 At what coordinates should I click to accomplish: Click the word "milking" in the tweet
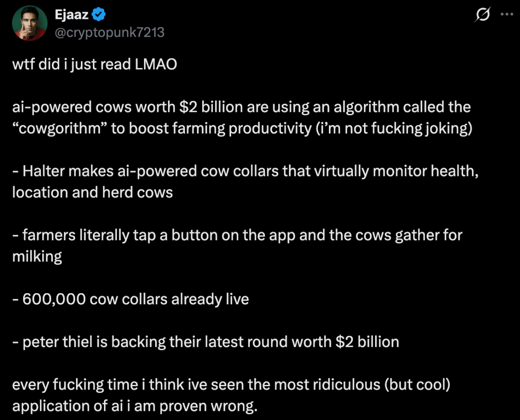(x=37, y=257)
